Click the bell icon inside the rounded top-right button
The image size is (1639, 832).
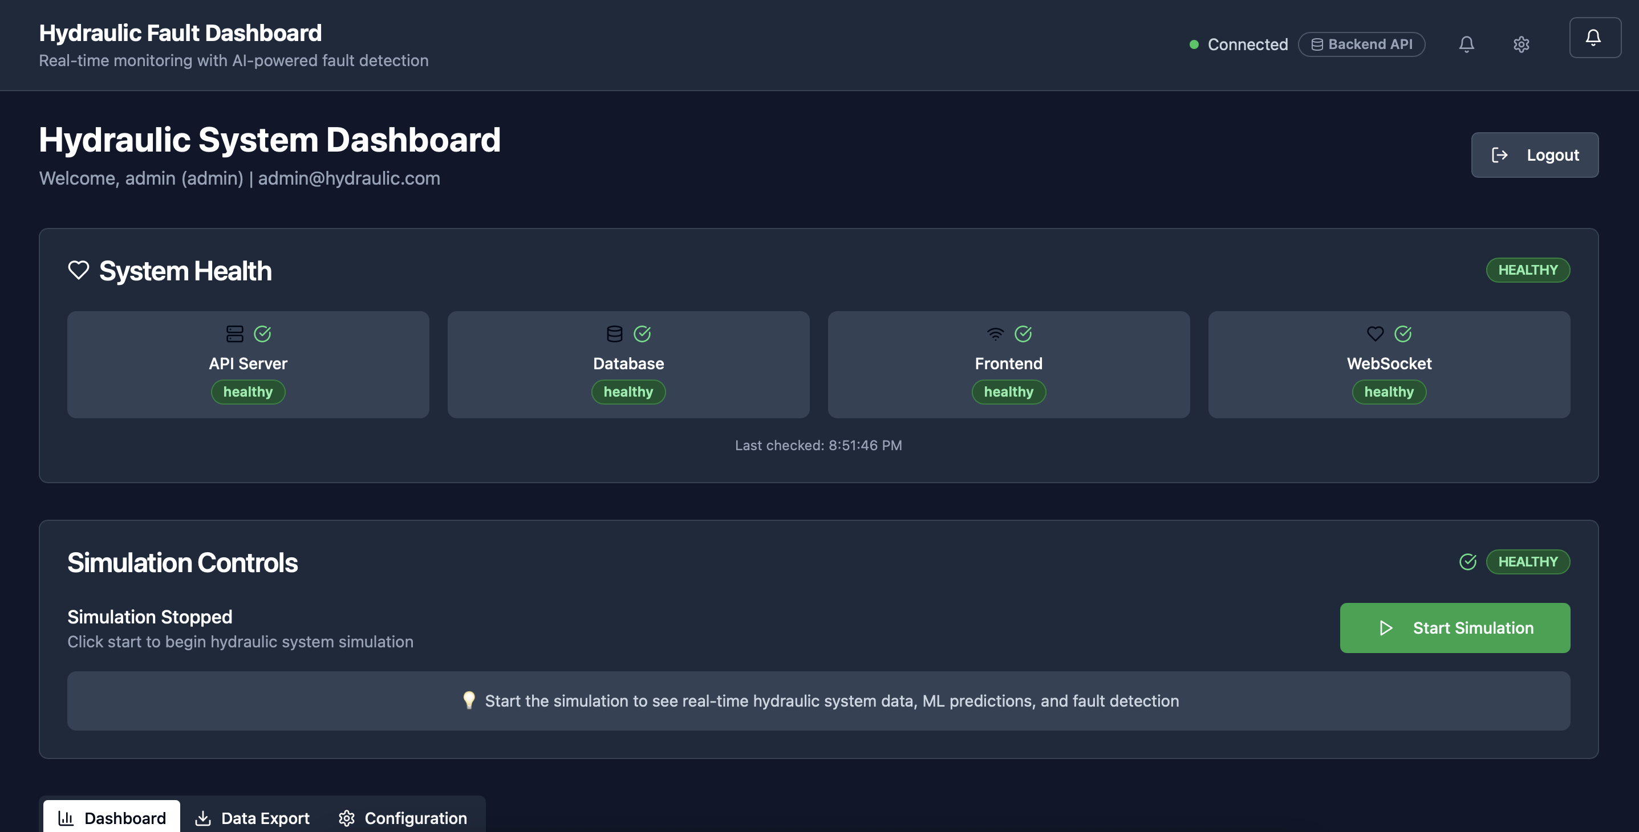tap(1594, 37)
